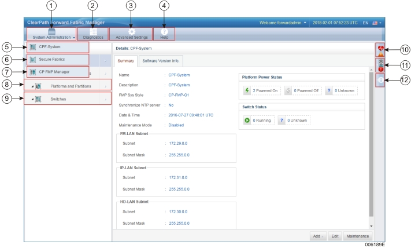Expand the Switches tree node
Screen dimensions: 411x248
pyautogui.click(x=32, y=99)
